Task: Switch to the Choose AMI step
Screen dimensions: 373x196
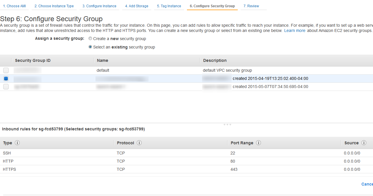Action: (x=14, y=6)
